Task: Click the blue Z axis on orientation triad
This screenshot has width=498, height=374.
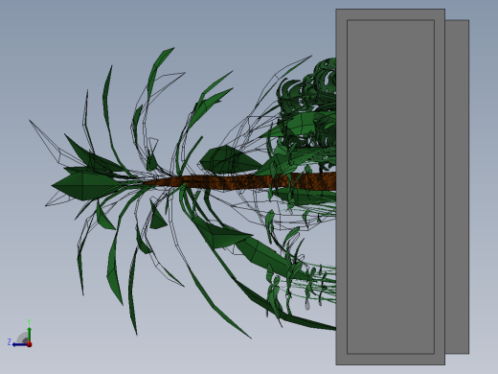Action: pos(20,344)
